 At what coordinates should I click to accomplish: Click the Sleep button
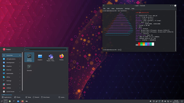pyautogui.click(x=28, y=97)
